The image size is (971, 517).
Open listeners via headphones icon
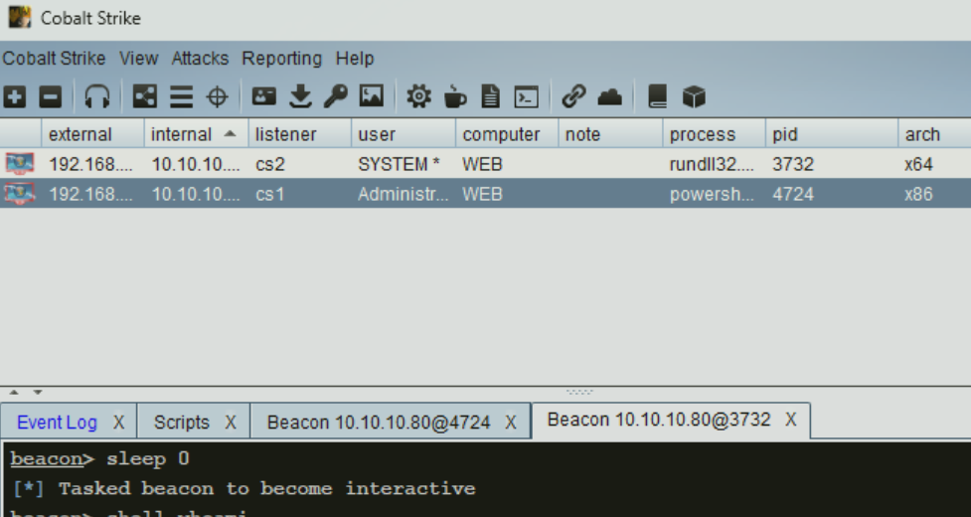tap(96, 96)
